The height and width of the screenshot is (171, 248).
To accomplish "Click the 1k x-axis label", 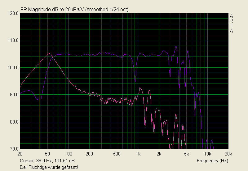I will coord(138,154).
